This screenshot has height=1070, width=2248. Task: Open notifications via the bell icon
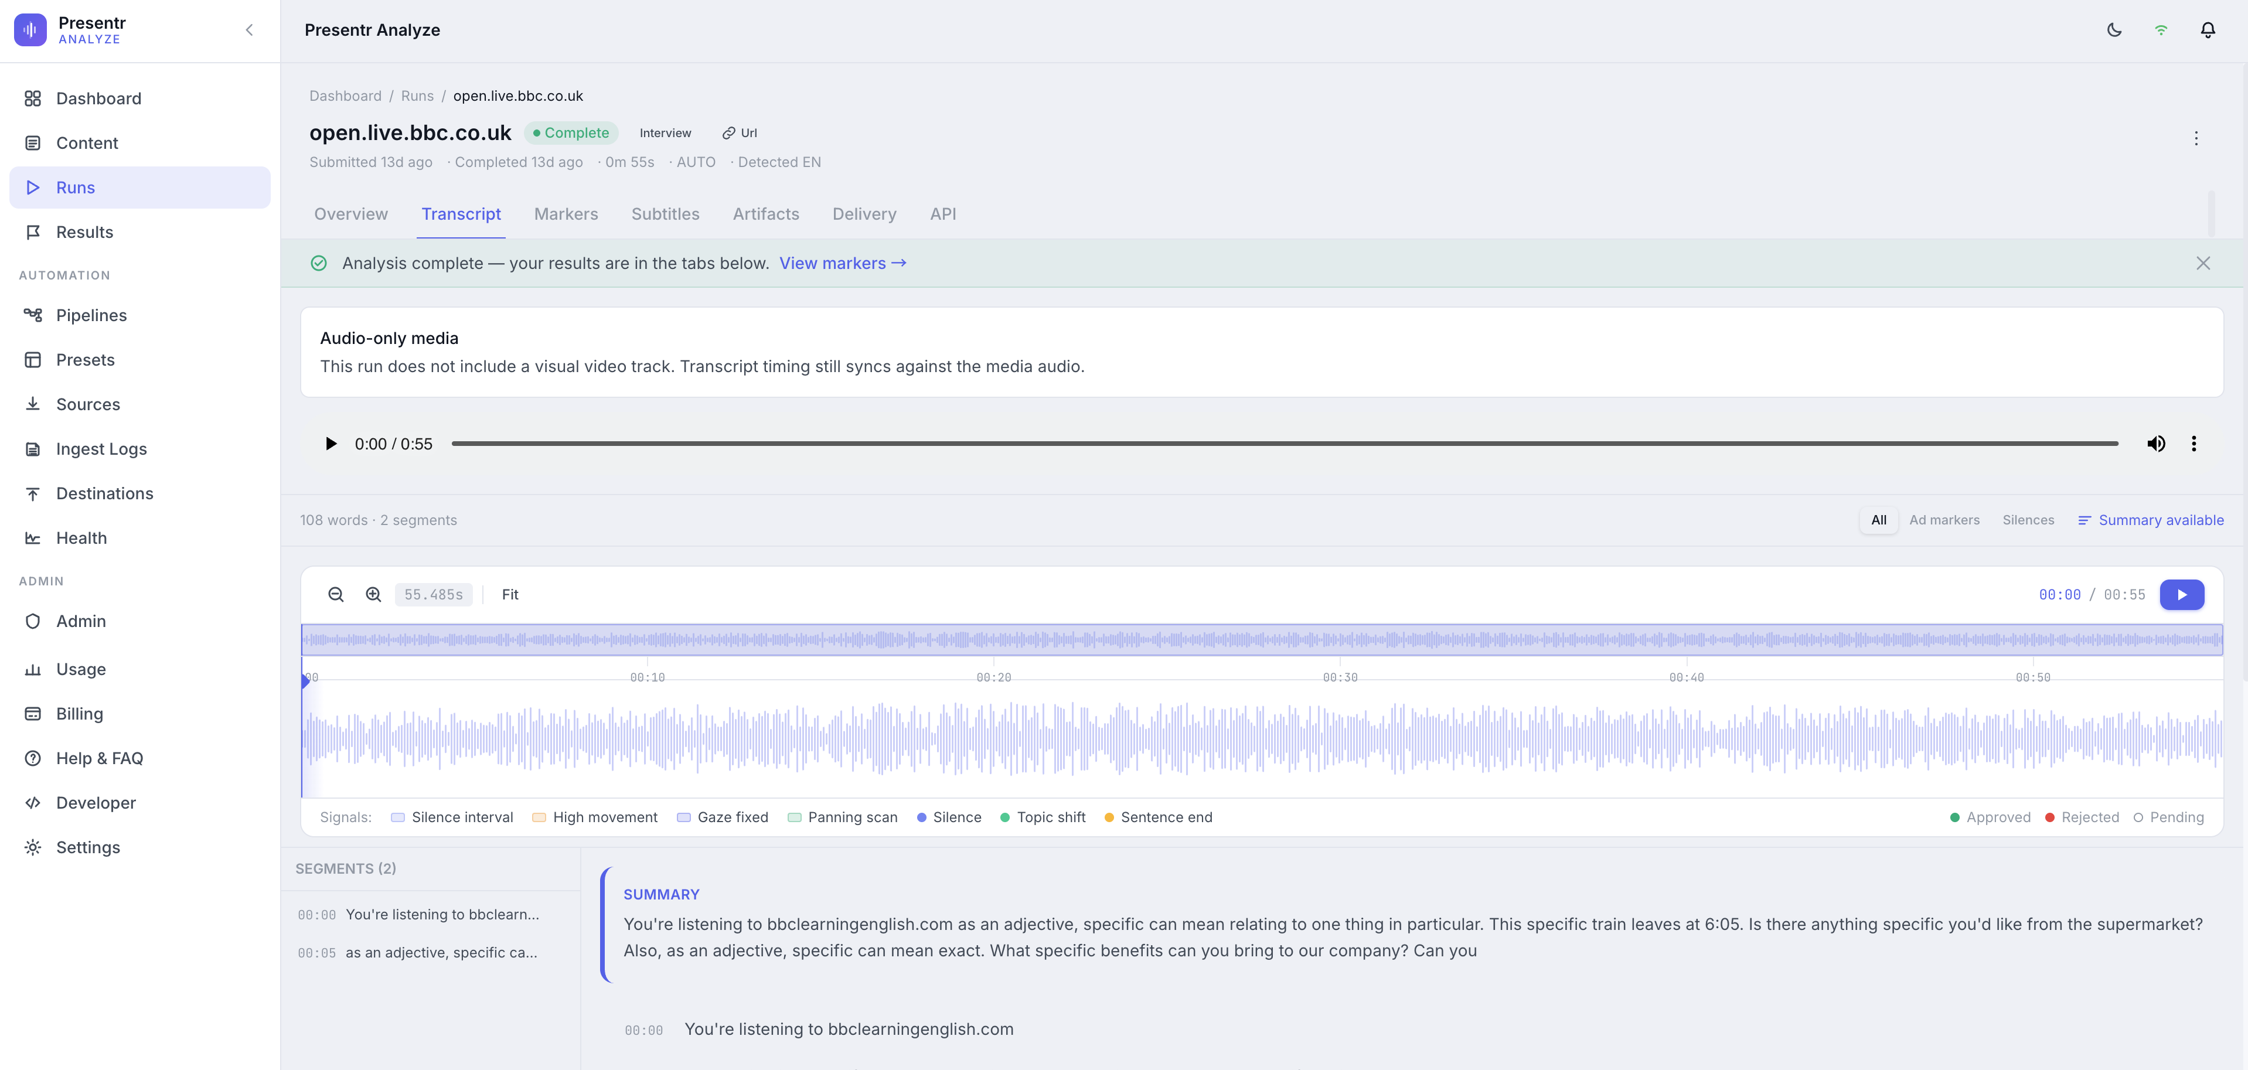2208,30
